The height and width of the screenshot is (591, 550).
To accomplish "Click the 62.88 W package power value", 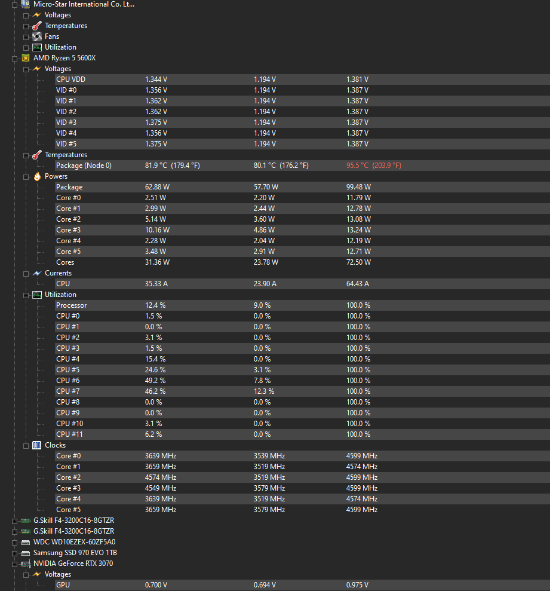I will (158, 187).
